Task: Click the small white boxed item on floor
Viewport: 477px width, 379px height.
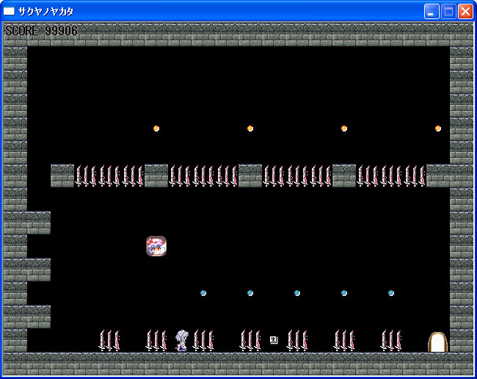Action: (274, 340)
